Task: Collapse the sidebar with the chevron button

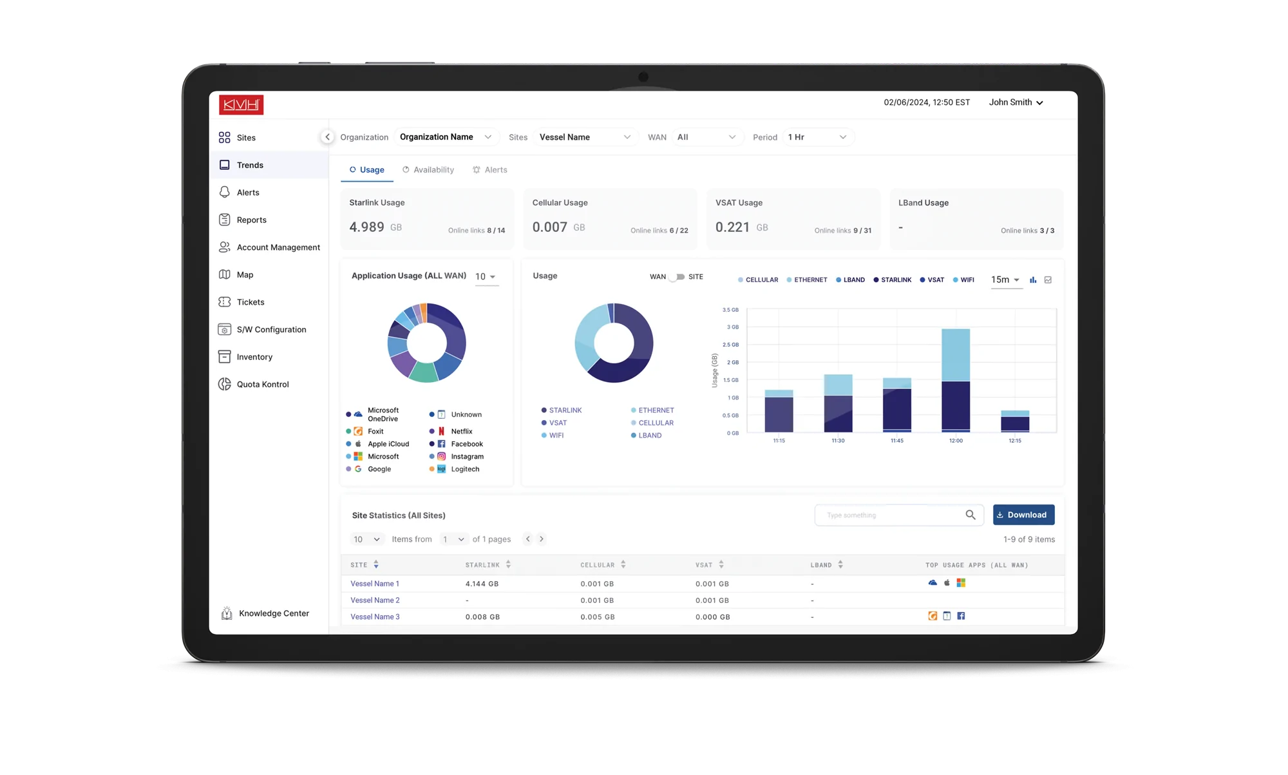Action: 327,137
